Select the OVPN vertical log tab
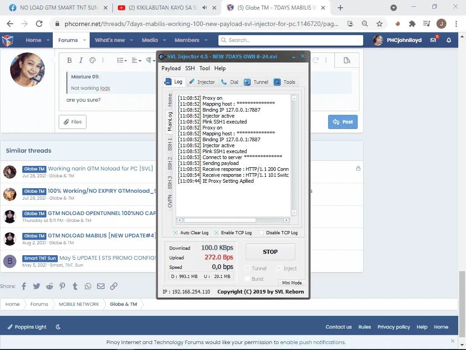The width and height of the screenshot is (466, 350). 170,201
